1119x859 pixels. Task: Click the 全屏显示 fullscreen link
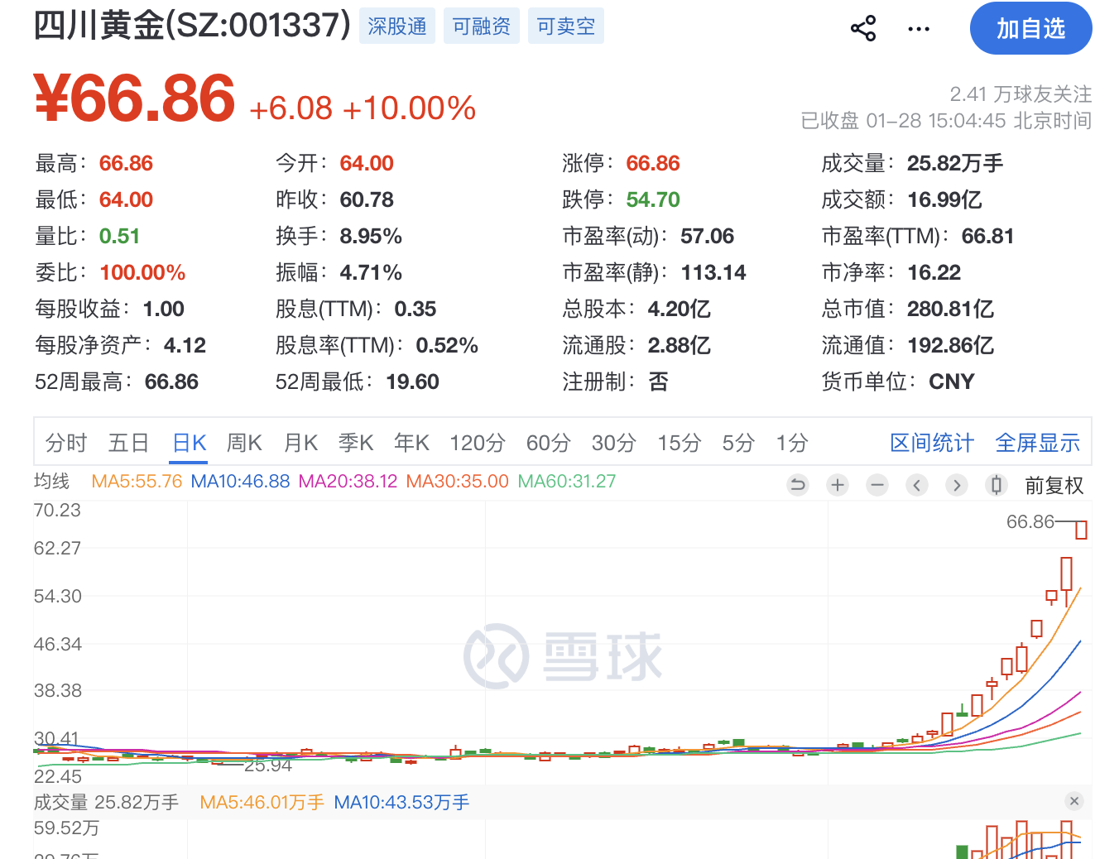click(1038, 444)
